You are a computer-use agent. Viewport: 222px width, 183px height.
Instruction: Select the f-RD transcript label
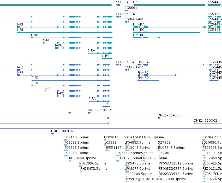tap(34, 35)
